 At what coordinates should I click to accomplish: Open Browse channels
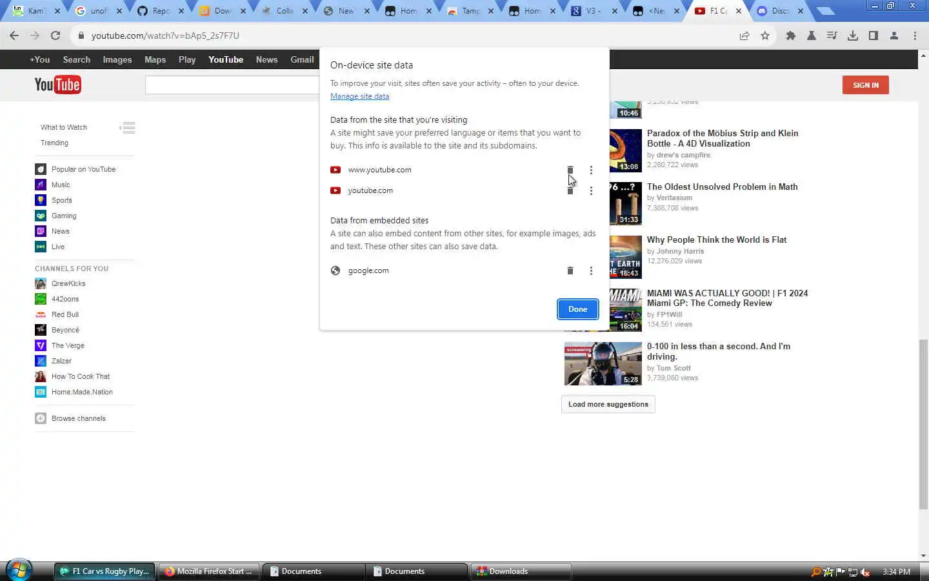point(71,418)
